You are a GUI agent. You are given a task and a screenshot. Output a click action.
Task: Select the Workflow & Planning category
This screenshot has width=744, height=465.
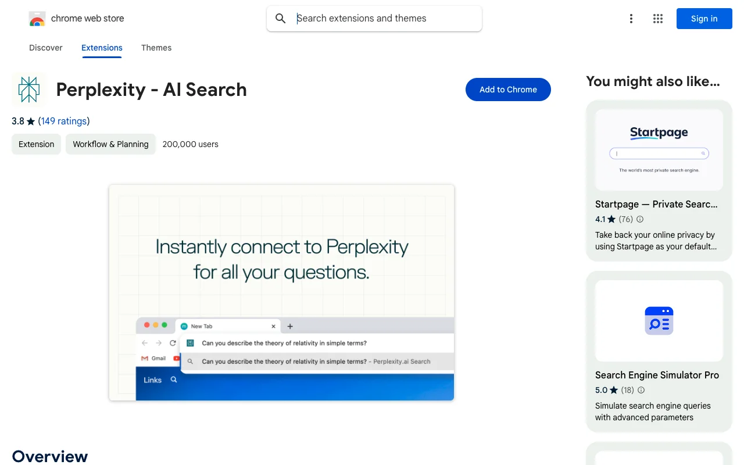(110, 144)
